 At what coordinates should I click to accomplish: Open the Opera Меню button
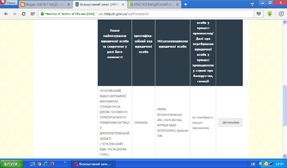coord(9,3)
